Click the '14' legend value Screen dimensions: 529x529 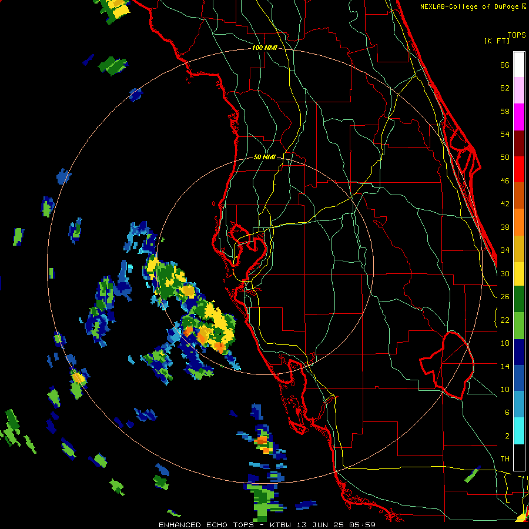[505, 366]
